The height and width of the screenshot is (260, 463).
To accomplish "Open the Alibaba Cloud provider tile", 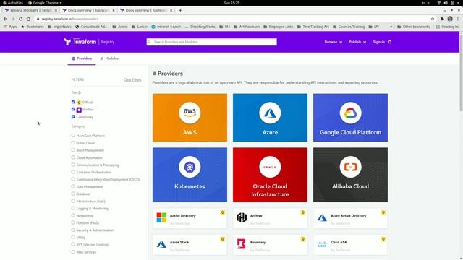I will [x=350, y=175].
